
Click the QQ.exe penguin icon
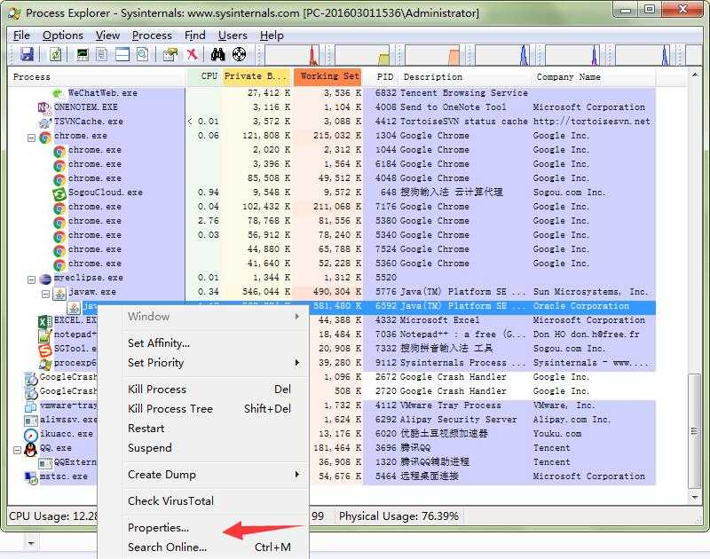(31, 449)
